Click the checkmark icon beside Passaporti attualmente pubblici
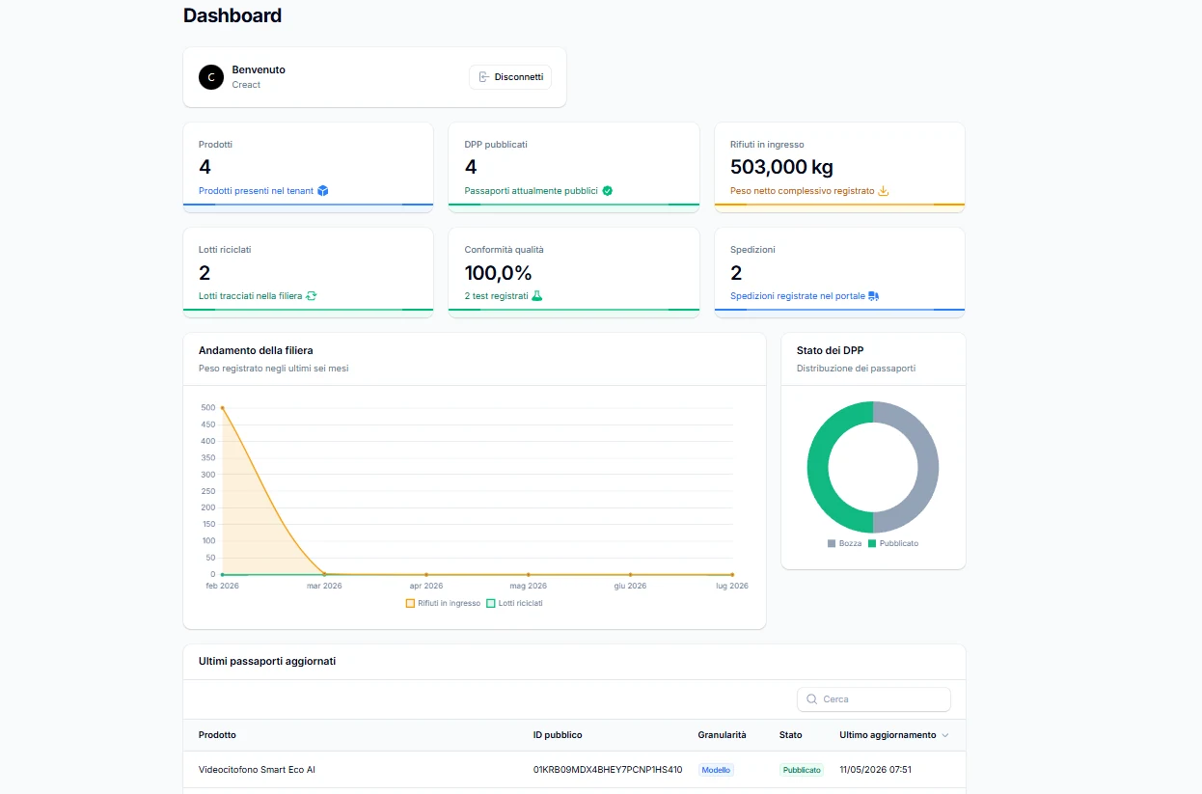Viewport: 1202px width, 794px height. point(608,191)
